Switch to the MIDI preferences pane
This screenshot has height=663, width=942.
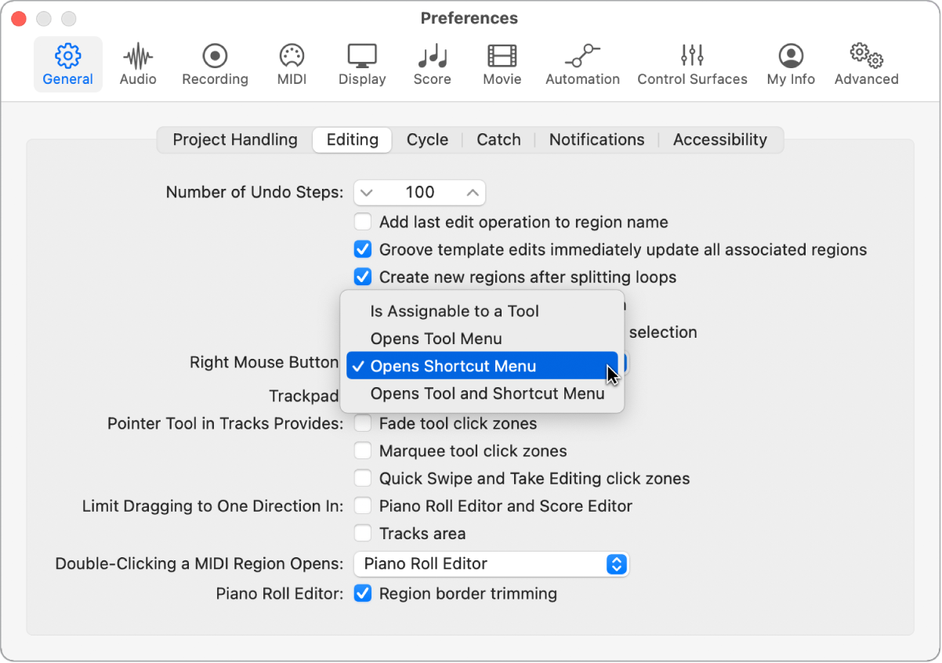click(x=292, y=64)
